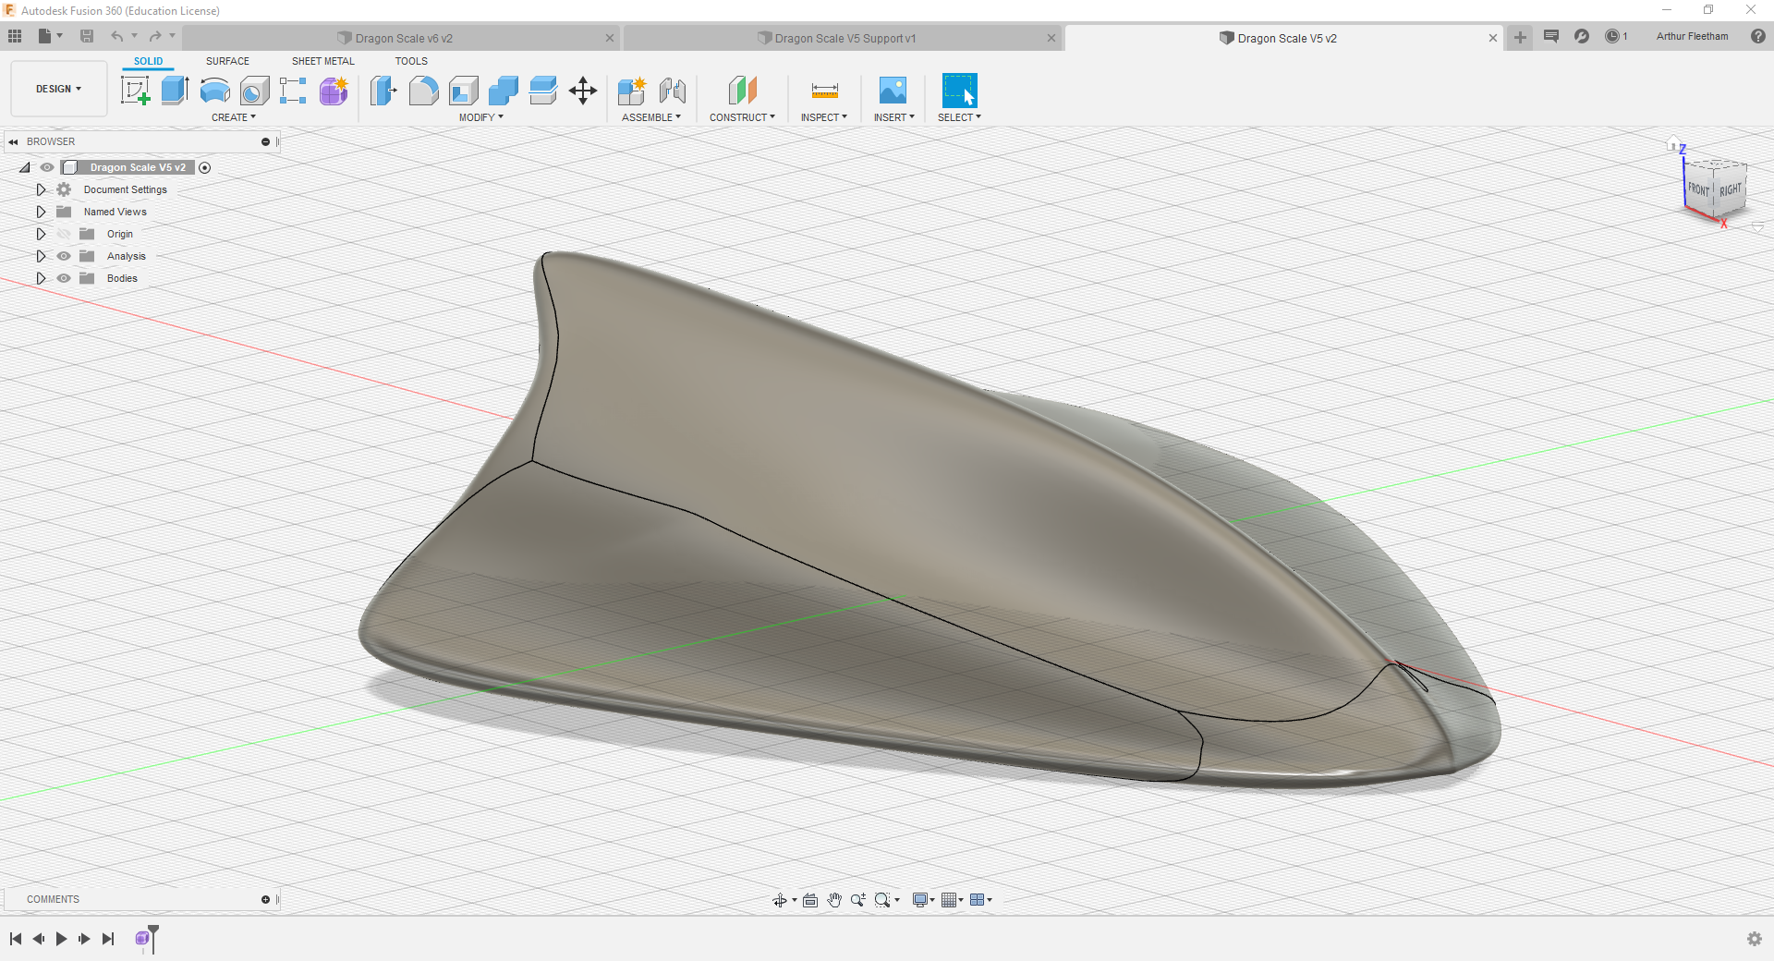Click the Insert image icon

[x=893, y=91]
